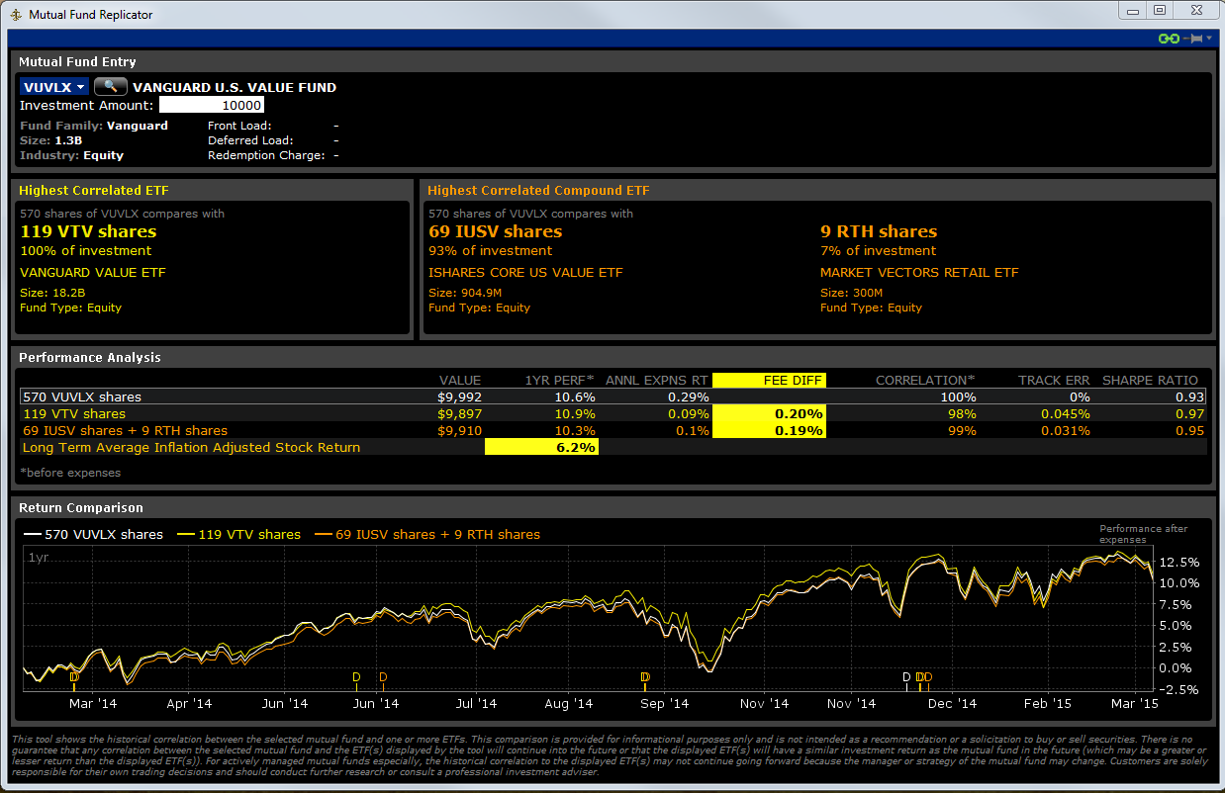This screenshot has height=793, width=1225.
Task: Click the Performance after expenses chart label
Action: (x=1143, y=534)
